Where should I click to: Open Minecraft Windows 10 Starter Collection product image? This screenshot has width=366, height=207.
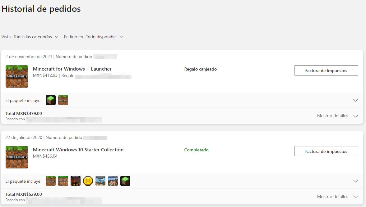[x=17, y=157]
